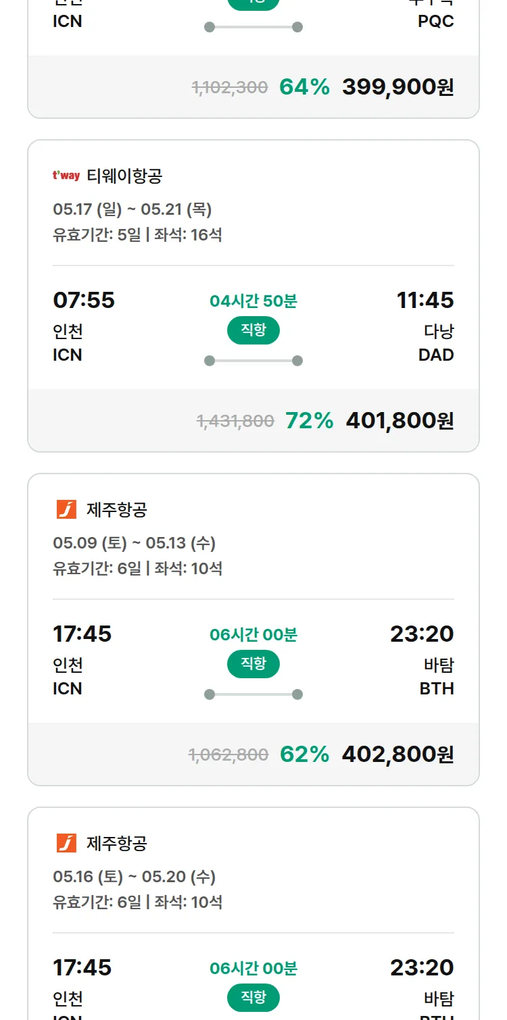Open the 티웨이항공 airline name
The width and height of the screenshot is (507, 1020).
[x=124, y=176]
